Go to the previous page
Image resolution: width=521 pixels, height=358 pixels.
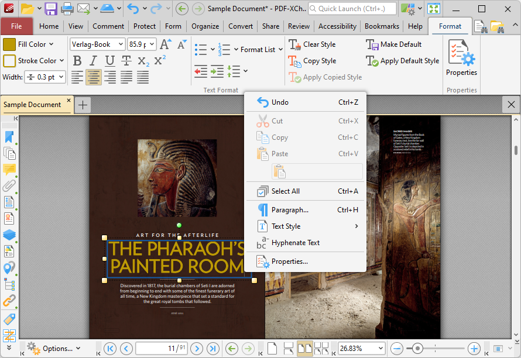click(x=126, y=349)
